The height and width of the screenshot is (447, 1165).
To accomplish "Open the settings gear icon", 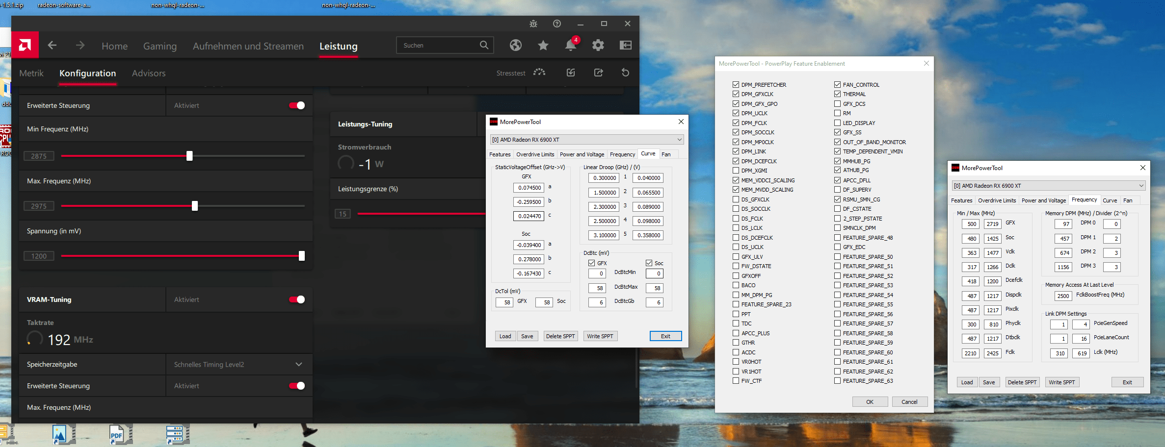I will click(x=598, y=45).
